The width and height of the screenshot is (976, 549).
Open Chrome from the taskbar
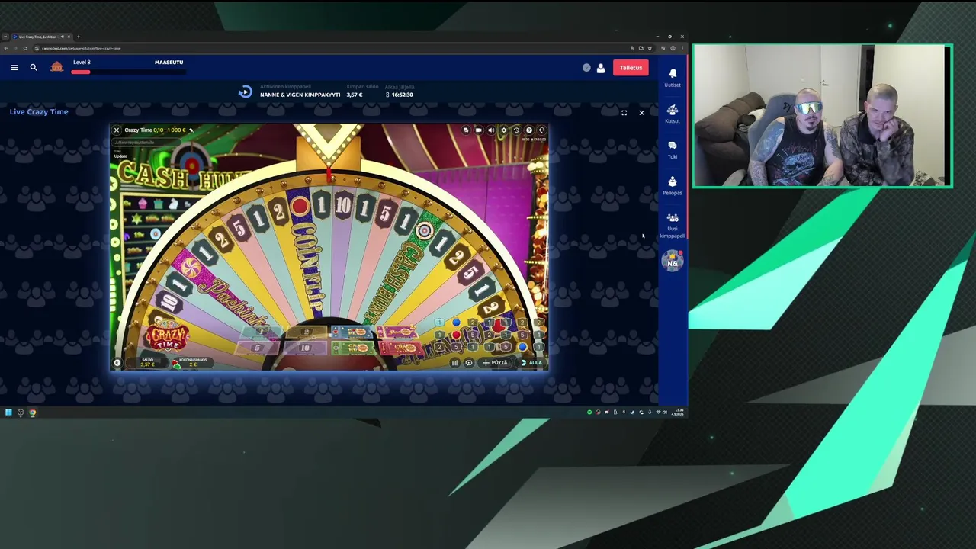coord(32,413)
